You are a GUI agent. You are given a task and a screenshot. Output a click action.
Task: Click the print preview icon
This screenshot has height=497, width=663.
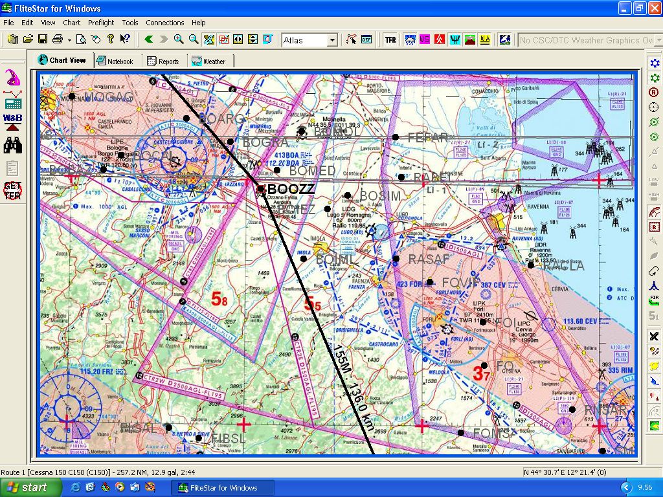(x=81, y=39)
